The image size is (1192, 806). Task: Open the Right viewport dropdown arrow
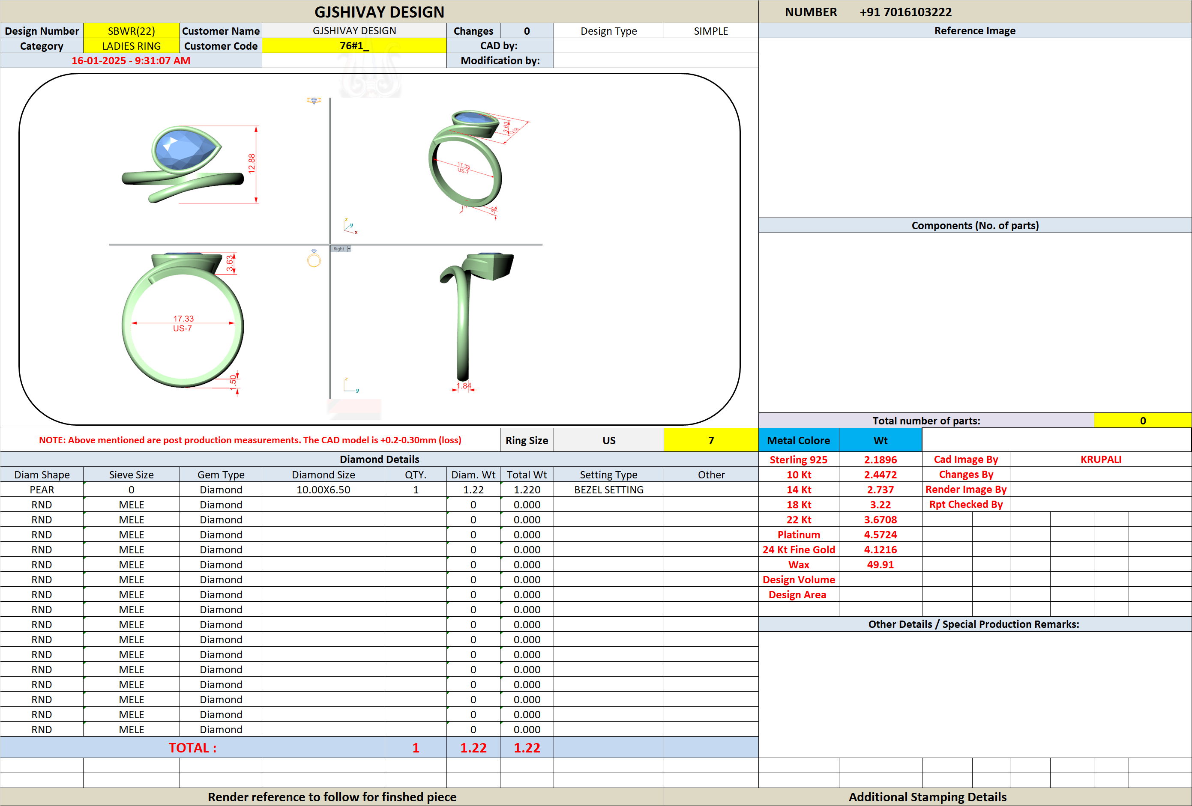[x=349, y=249]
